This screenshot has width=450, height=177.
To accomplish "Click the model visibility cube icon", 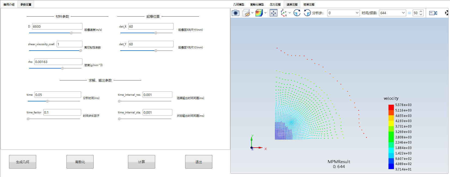I will pyautogui.click(x=246, y=13).
